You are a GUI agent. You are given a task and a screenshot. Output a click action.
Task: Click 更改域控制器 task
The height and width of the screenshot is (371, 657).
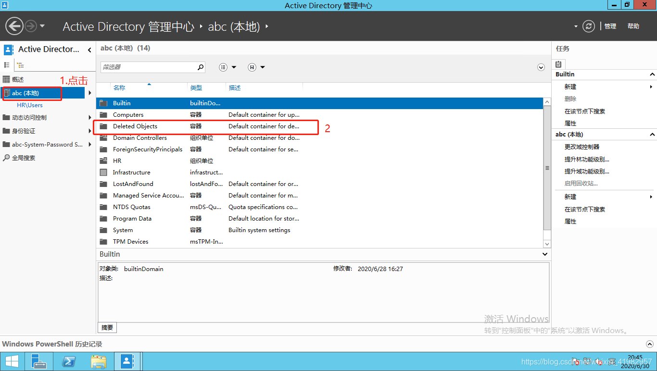tap(582, 147)
